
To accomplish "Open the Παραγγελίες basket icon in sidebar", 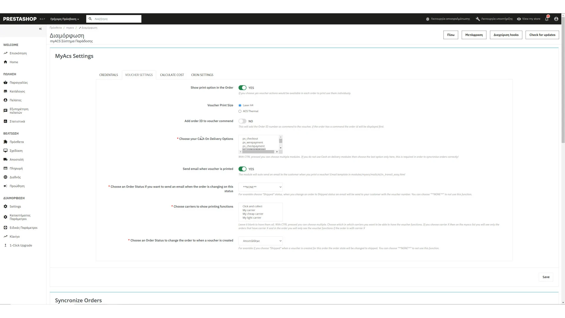I will pos(5,82).
